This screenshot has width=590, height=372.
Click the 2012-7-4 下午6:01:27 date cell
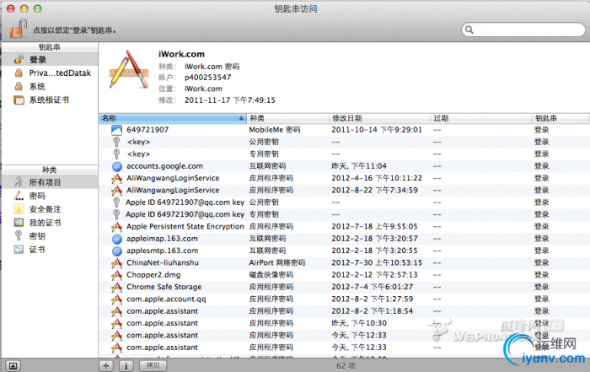pos(373,287)
